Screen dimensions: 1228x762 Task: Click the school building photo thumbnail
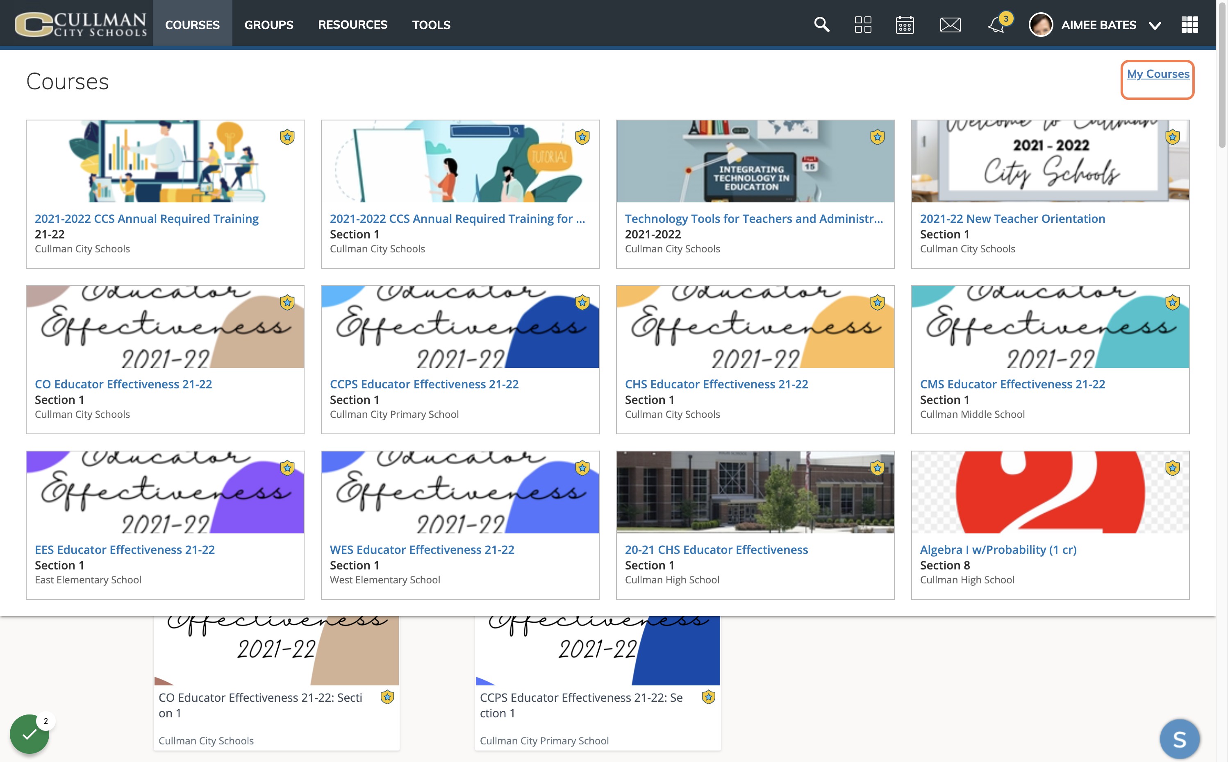tap(755, 492)
